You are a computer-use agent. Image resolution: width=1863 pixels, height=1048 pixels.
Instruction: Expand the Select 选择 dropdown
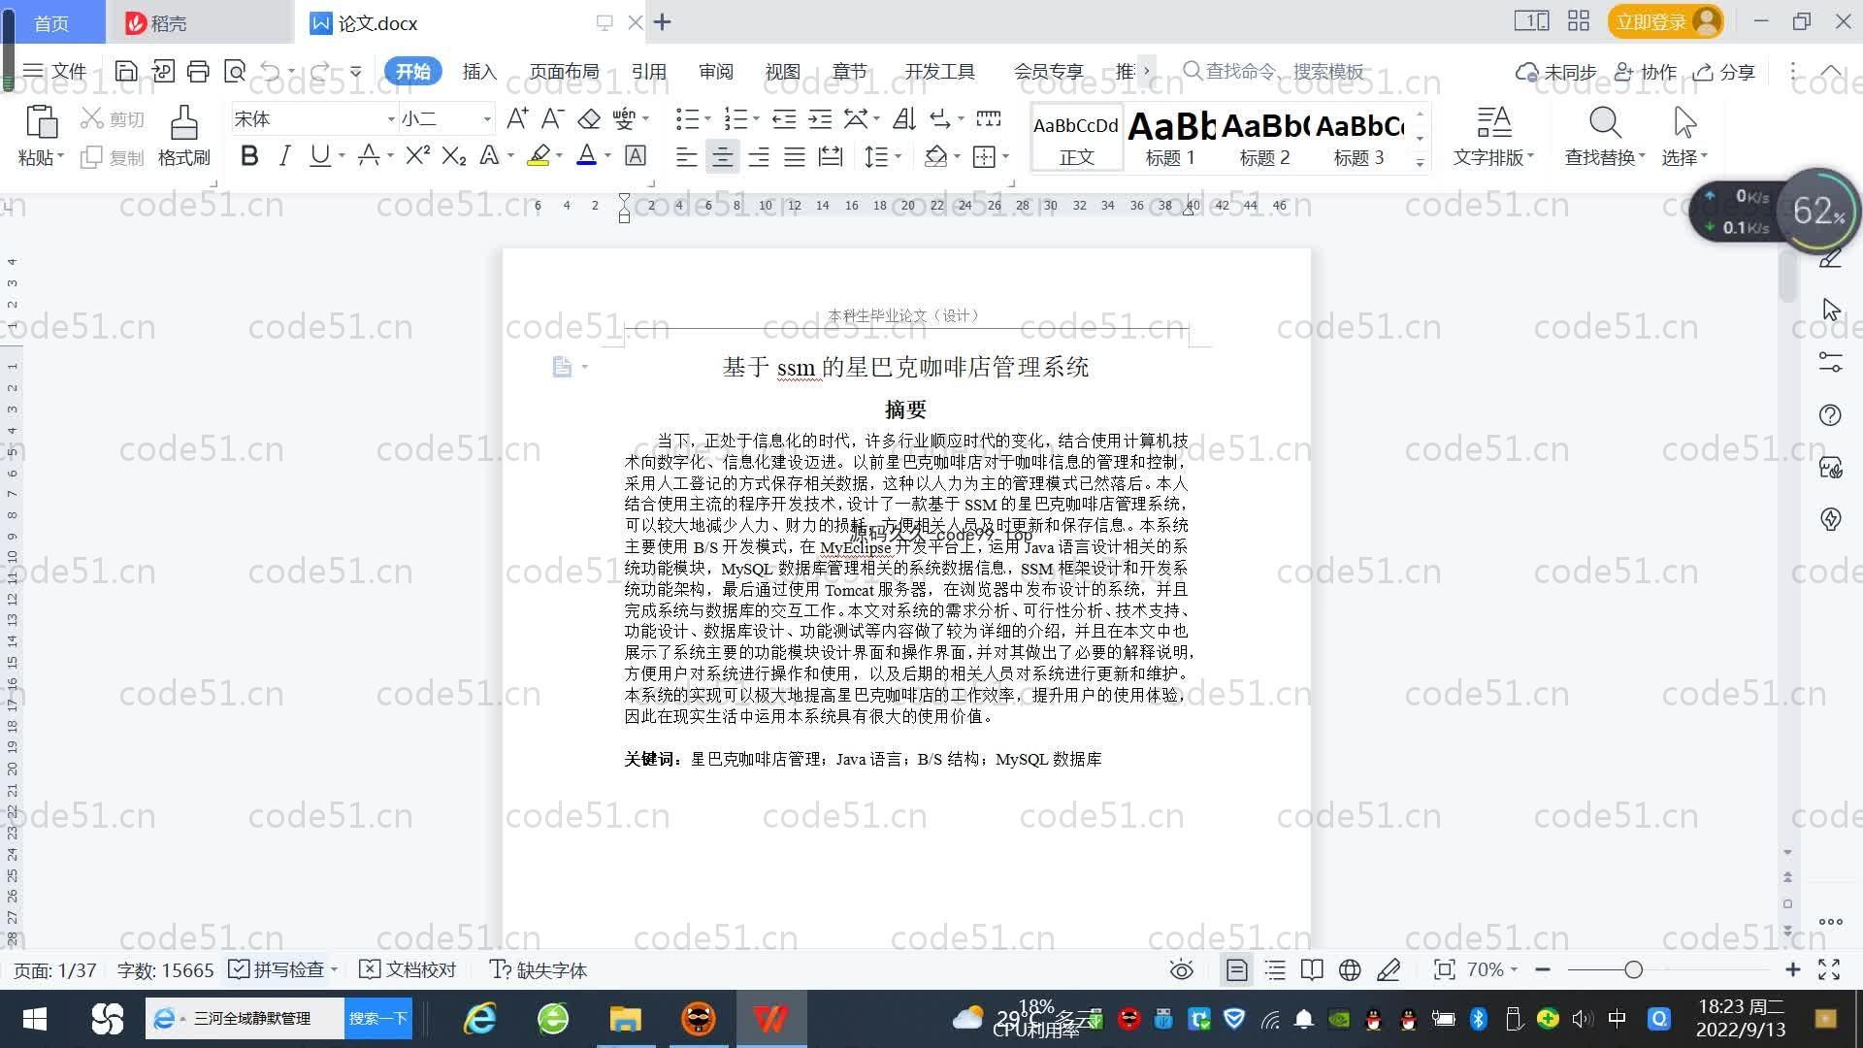click(1684, 157)
